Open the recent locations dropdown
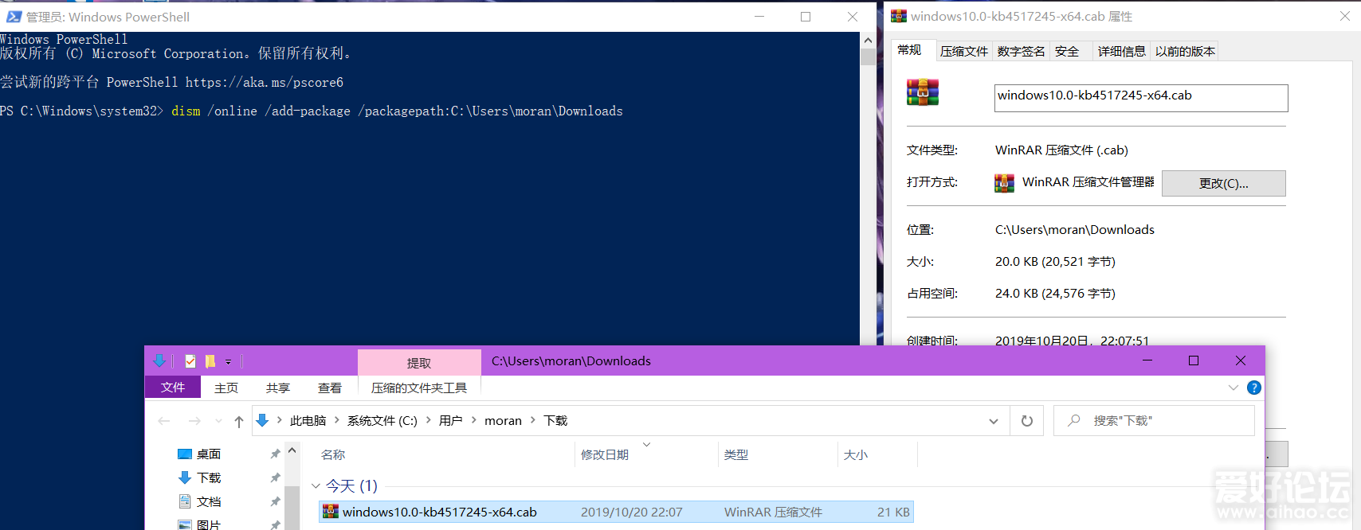 tap(218, 421)
